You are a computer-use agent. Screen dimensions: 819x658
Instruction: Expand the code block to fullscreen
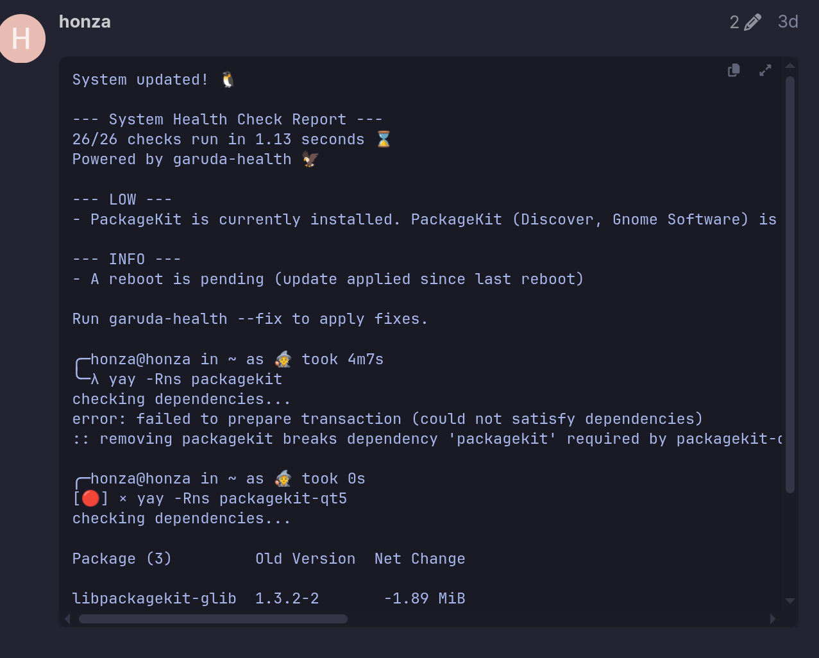(765, 71)
